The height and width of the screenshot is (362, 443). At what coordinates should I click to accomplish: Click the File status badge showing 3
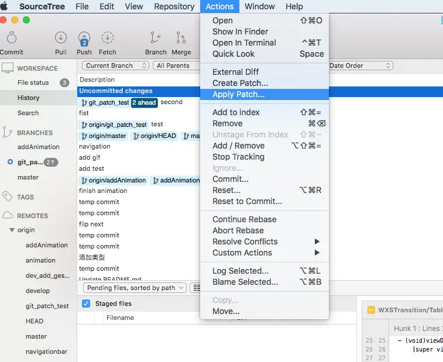coord(64,82)
